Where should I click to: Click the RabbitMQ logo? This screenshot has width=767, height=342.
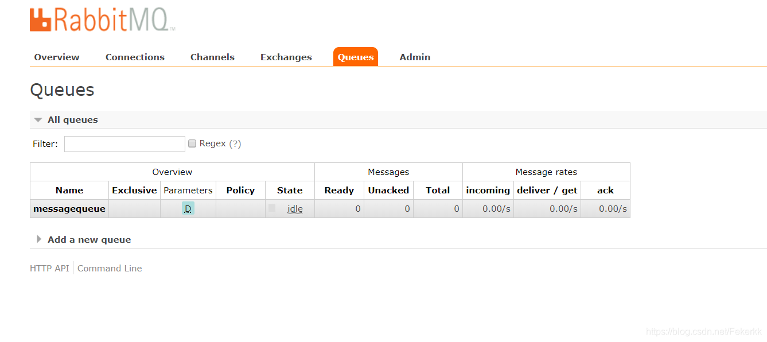pyautogui.click(x=102, y=19)
